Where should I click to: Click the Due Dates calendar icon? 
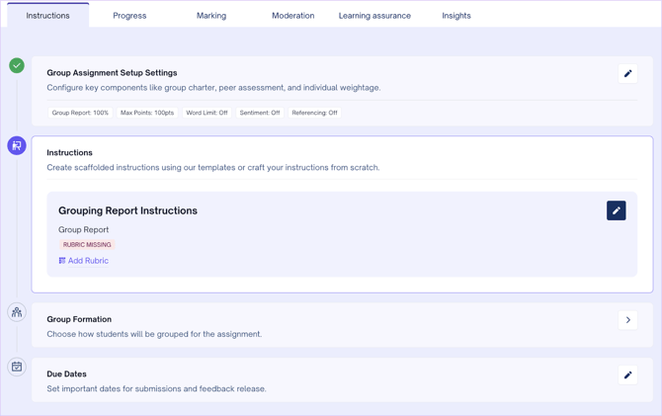pos(17,367)
